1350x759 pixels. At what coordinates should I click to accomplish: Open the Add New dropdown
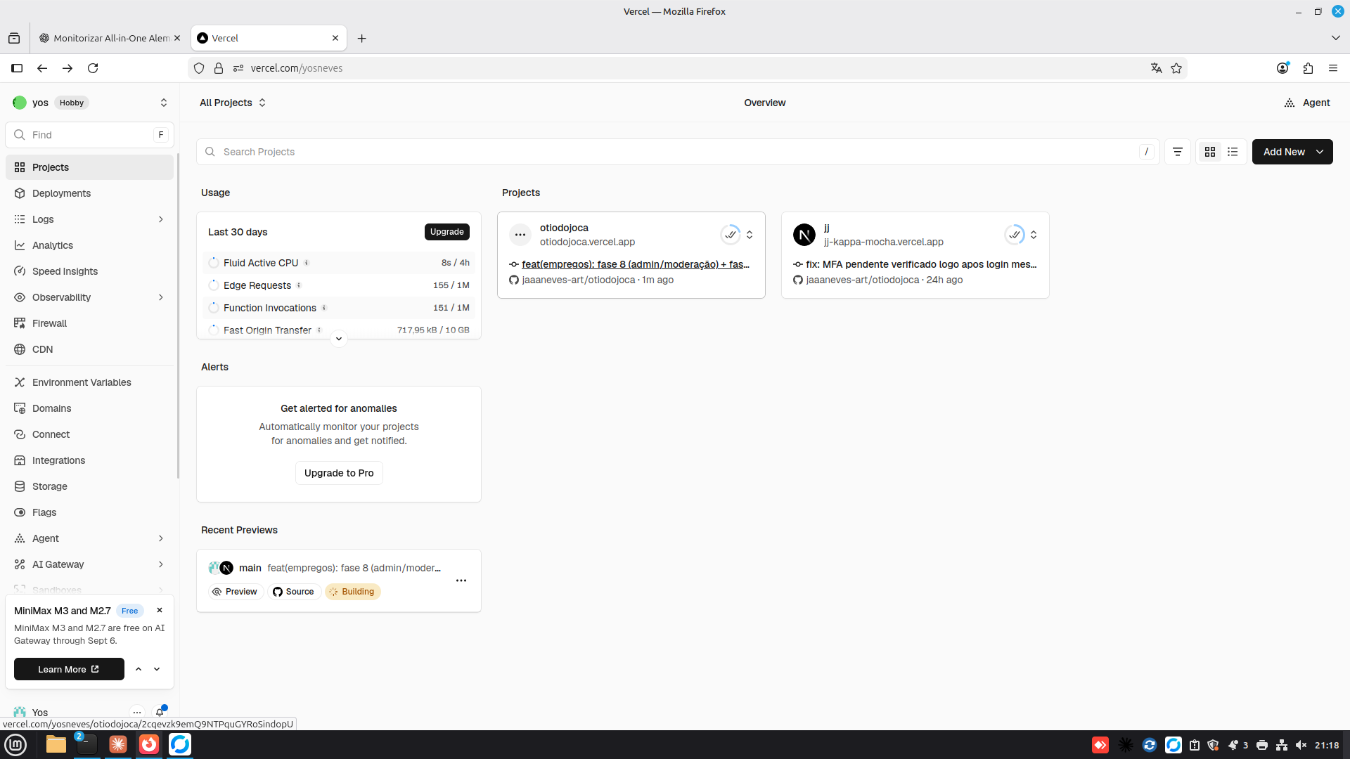coord(1292,152)
